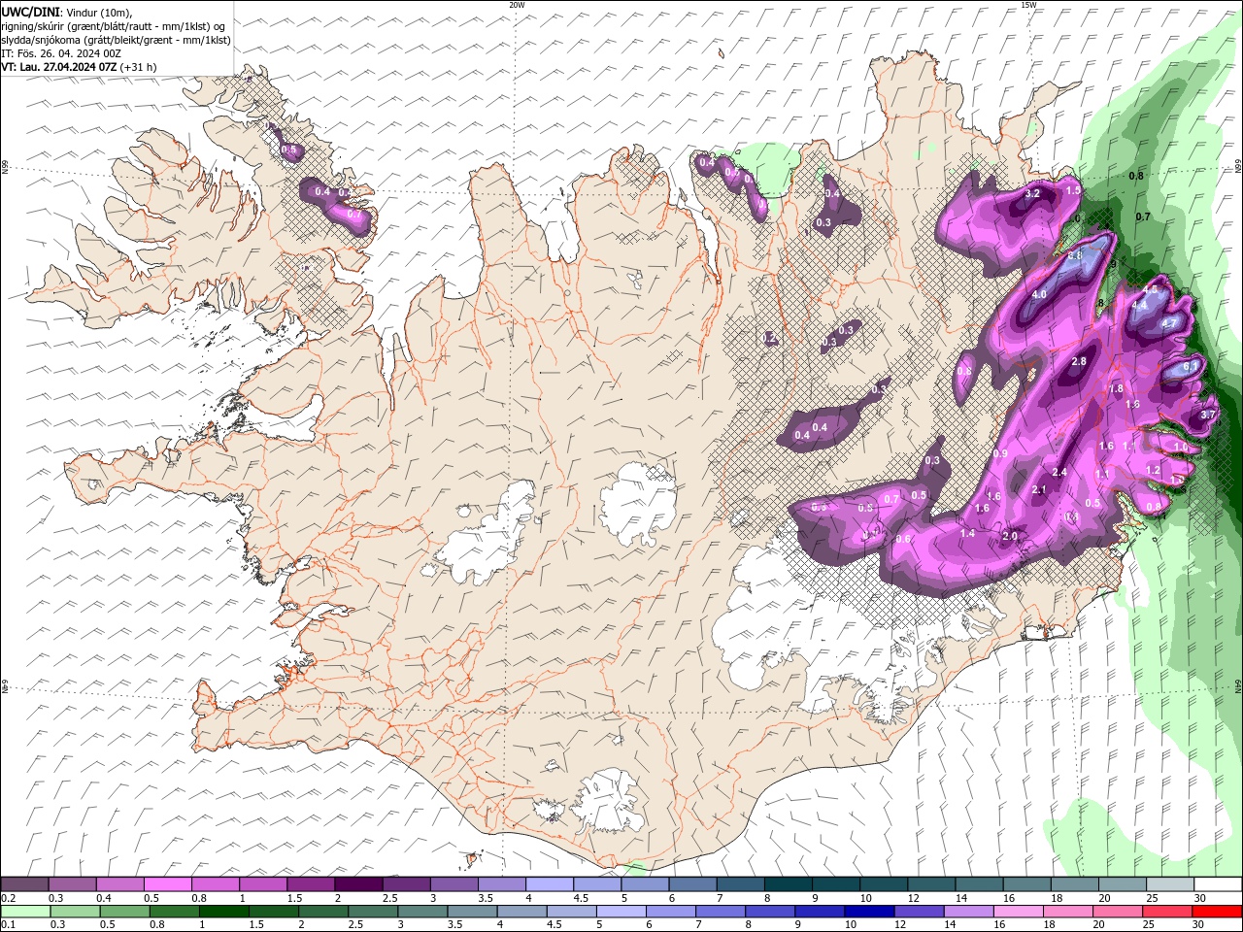This screenshot has width=1243, height=932.
Task: Click the 4.0 snowfall value on the map
Action: tap(1039, 295)
